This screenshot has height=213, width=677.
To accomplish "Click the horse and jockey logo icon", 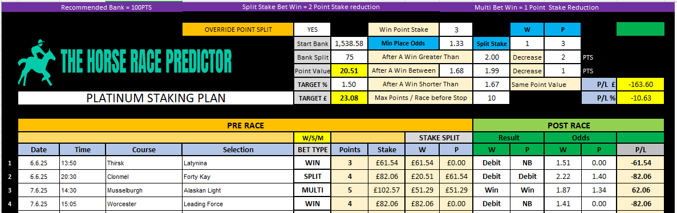I will pyautogui.click(x=37, y=61).
